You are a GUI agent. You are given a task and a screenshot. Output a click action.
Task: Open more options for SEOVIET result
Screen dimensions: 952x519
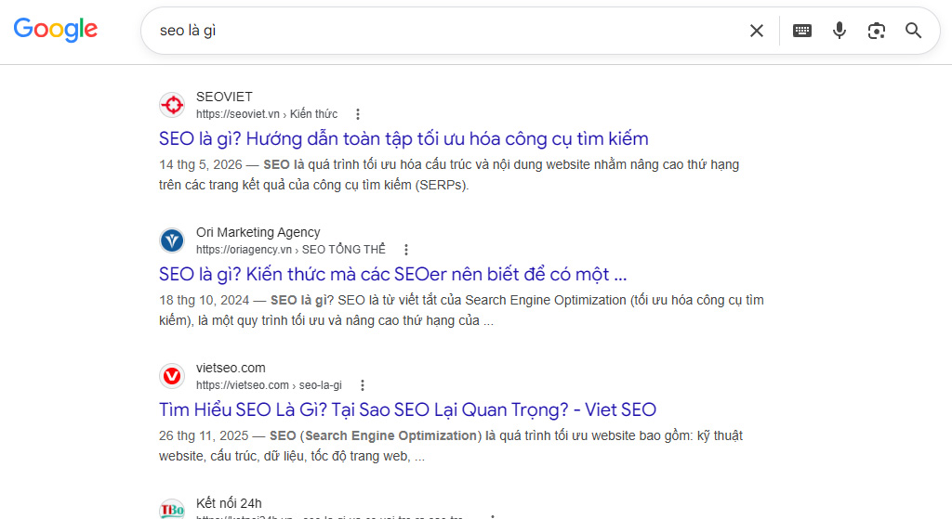[x=358, y=114]
